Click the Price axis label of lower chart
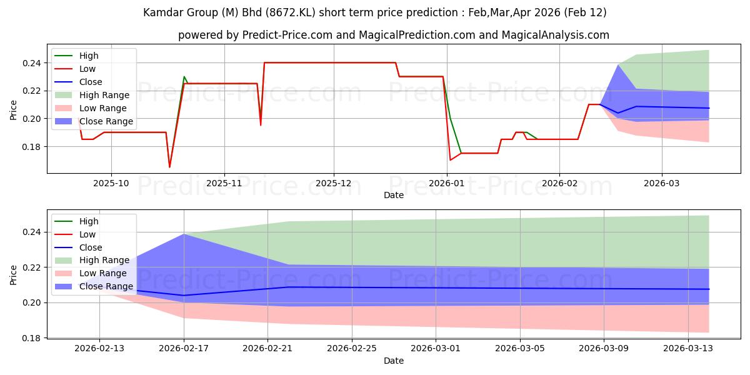 [14, 276]
